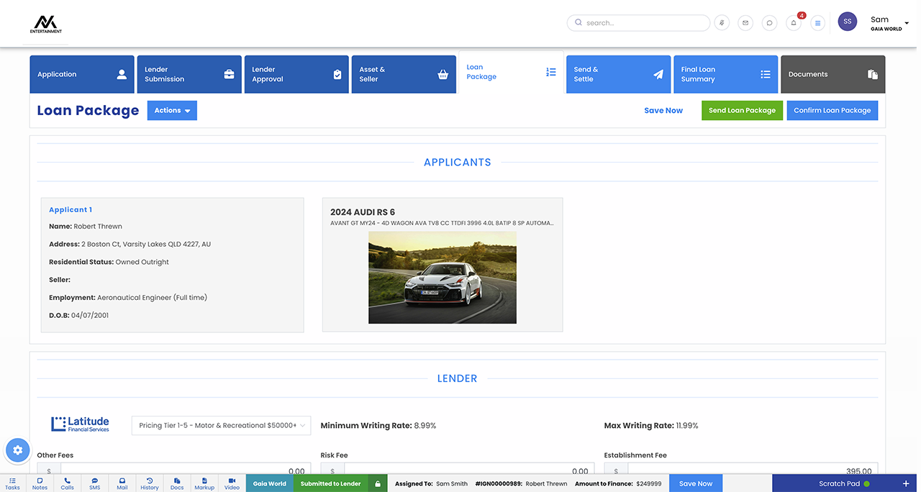Click the lock icon beside Submitted to Lender
Viewport: 921px width, 492px height.
pos(378,483)
